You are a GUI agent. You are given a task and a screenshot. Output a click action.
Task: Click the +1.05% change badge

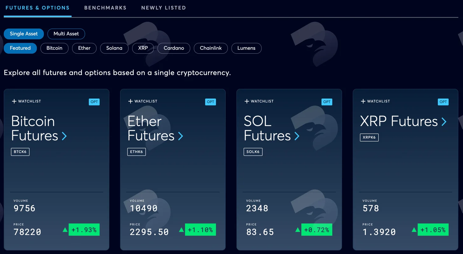[x=433, y=230]
